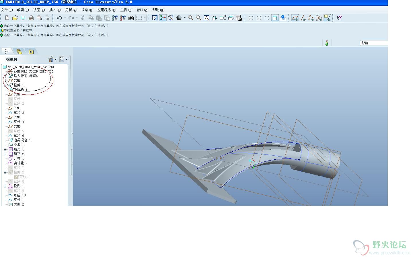
Task: Toggle datum planes display
Action: click(295, 18)
